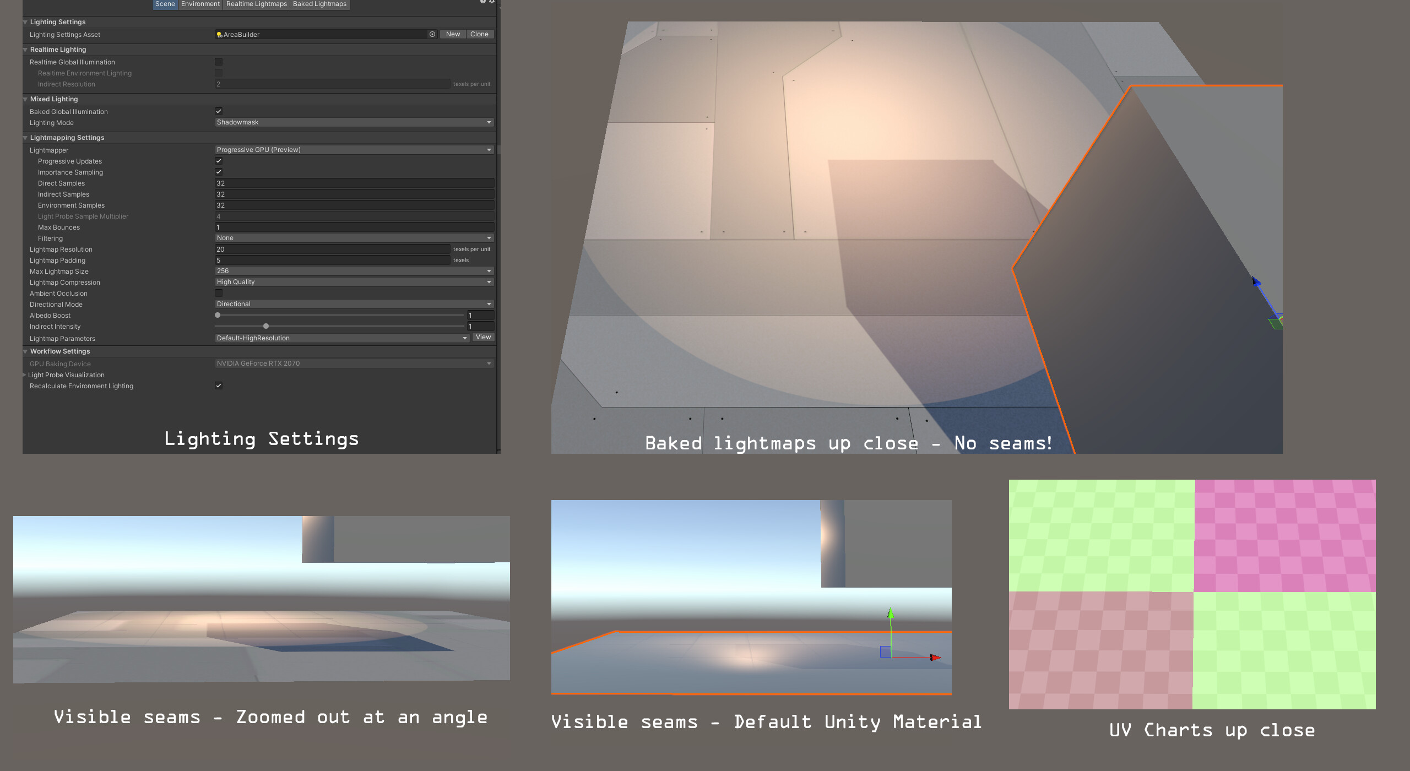Click the Indirect Intensity slider handle
Image resolution: width=1410 pixels, height=771 pixels.
coord(266,326)
